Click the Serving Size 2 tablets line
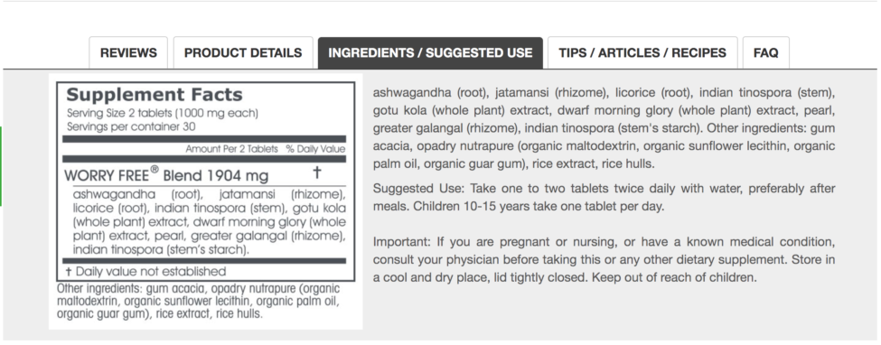The image size is (881, 345). click(x=163, y=113)
